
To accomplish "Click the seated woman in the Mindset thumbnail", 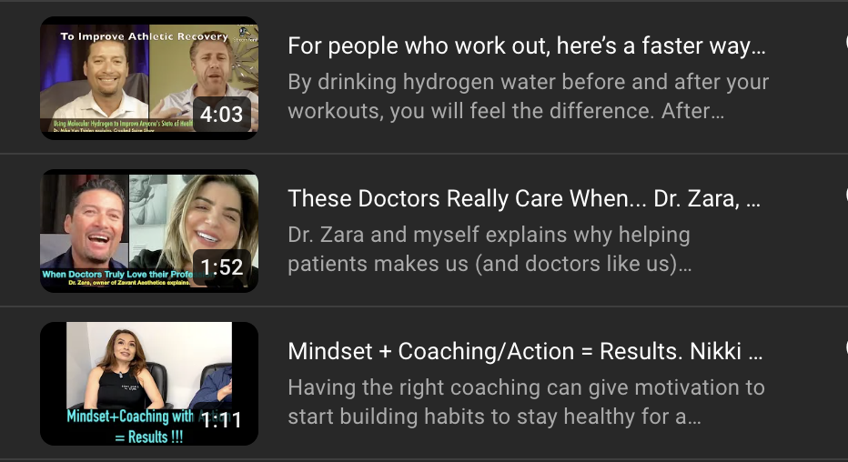I will pyautogui.click(x=124, y=370).
